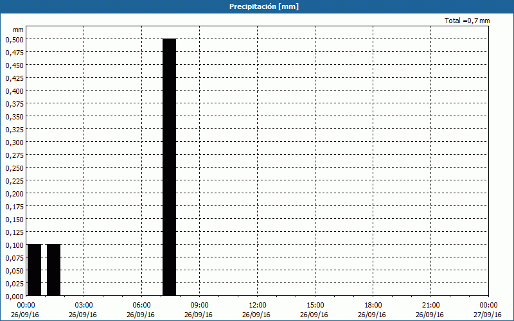
Task: Click the 06:00 time axis label
Action: [x=141, y=306]
